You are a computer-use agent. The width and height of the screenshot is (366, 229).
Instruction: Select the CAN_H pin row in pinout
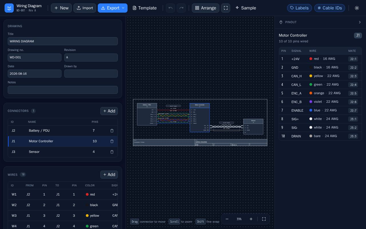pyautogui.click(x=320, y=76)
